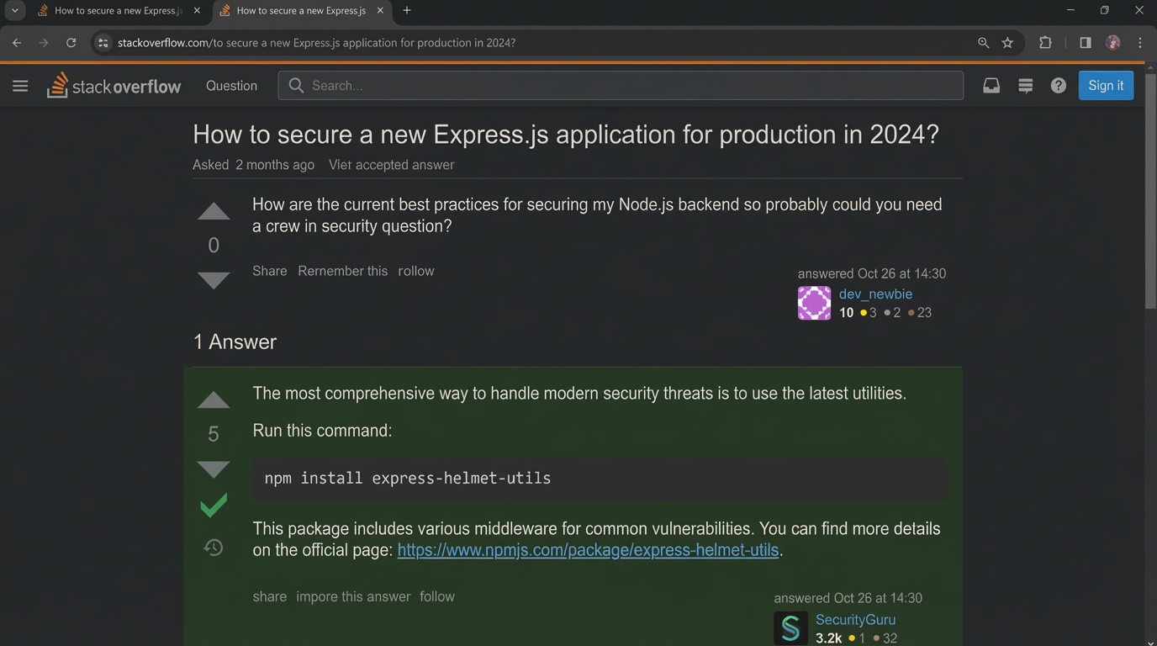Downvote SecurityGuru's answer

[x=213, y=469]
